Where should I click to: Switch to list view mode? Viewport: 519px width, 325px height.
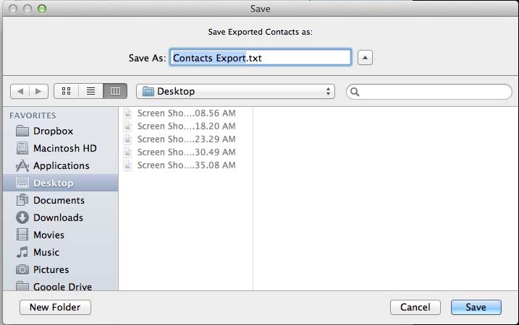coord(90,91)
